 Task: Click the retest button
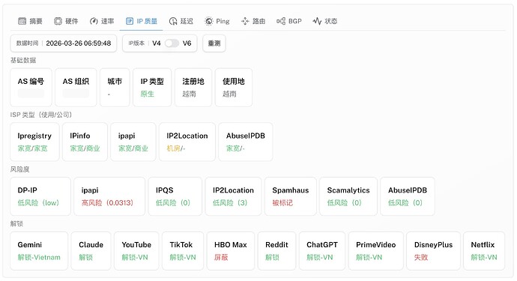(214, 43)
